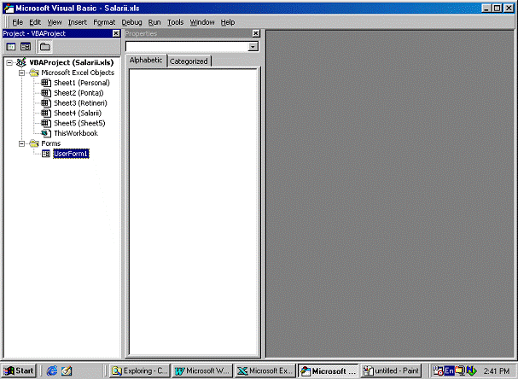
Task: Collapse the Forms folder
Action: tap(21, 143)
